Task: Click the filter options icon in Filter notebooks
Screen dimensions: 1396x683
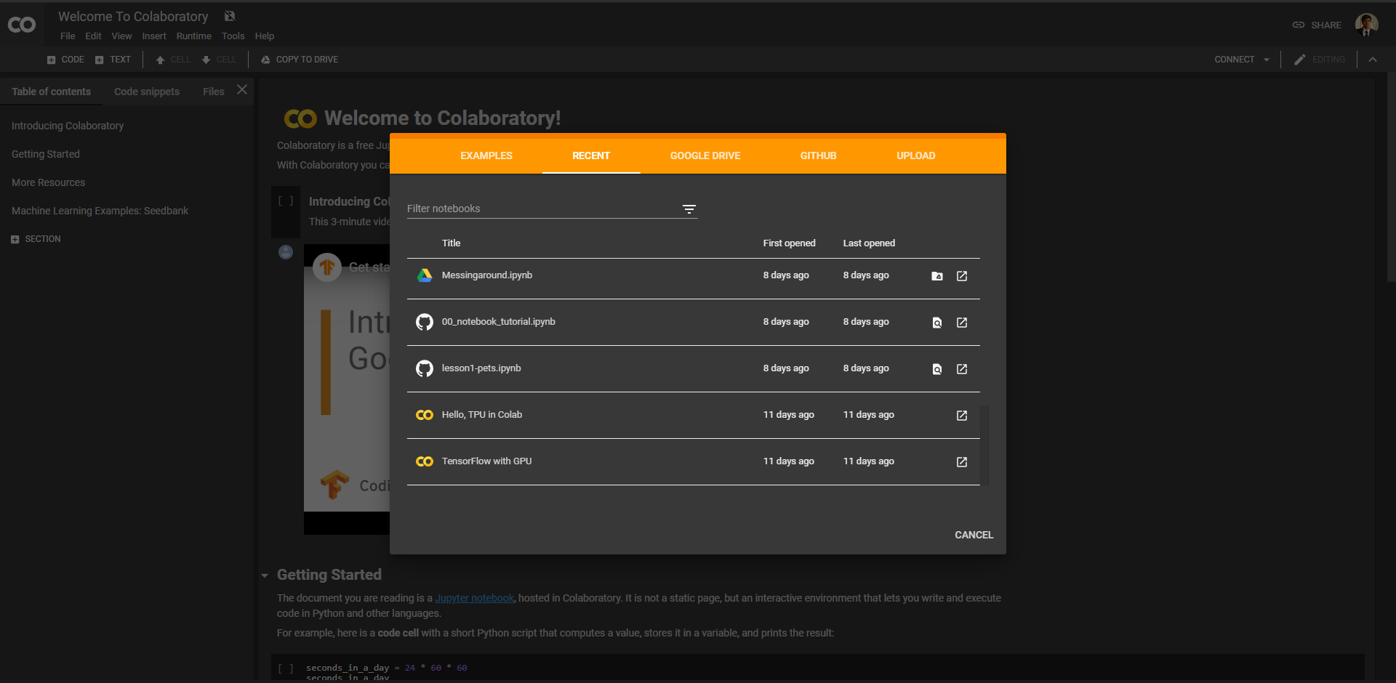Action: point(689,209)
